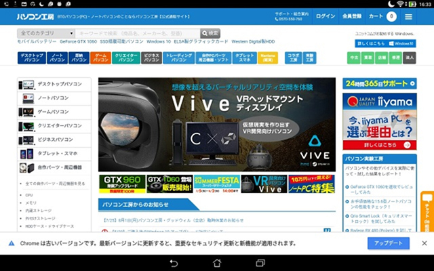The height and width of the screenshot is (271, 434).
Task: Click the cart item count badge
Action: (391, 16)
